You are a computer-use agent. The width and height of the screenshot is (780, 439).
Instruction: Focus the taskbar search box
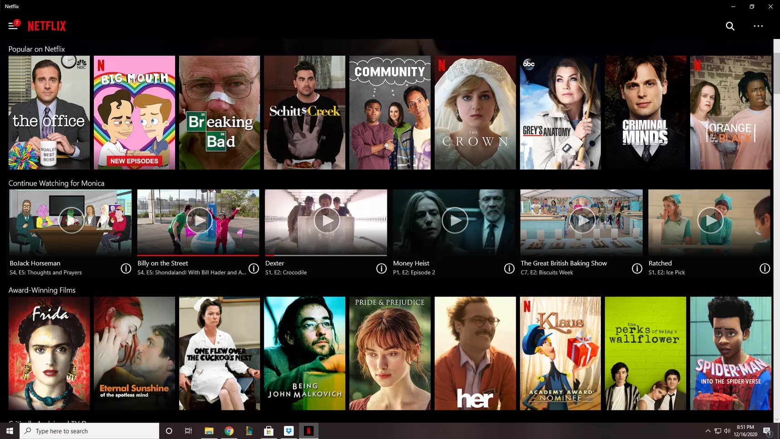pyautogui.click(x=89, y=431)
